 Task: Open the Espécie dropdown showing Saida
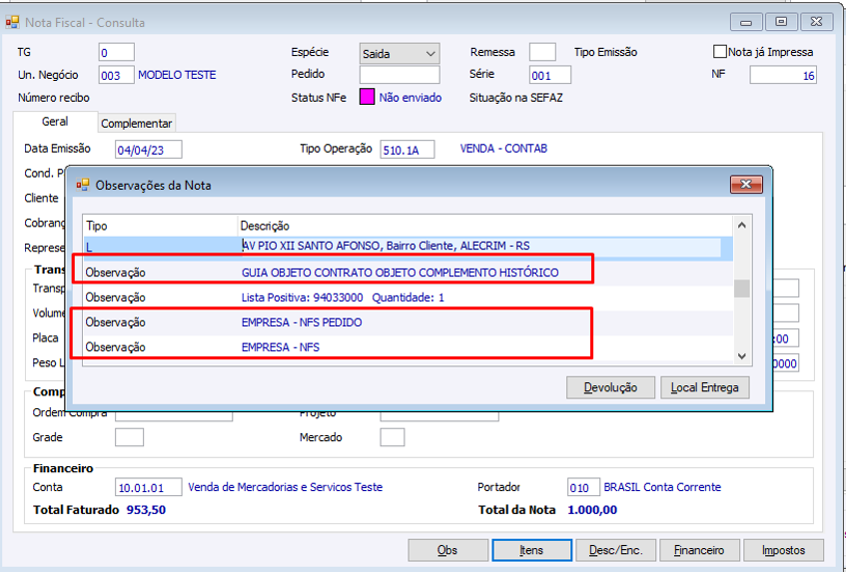pos(400,53)
